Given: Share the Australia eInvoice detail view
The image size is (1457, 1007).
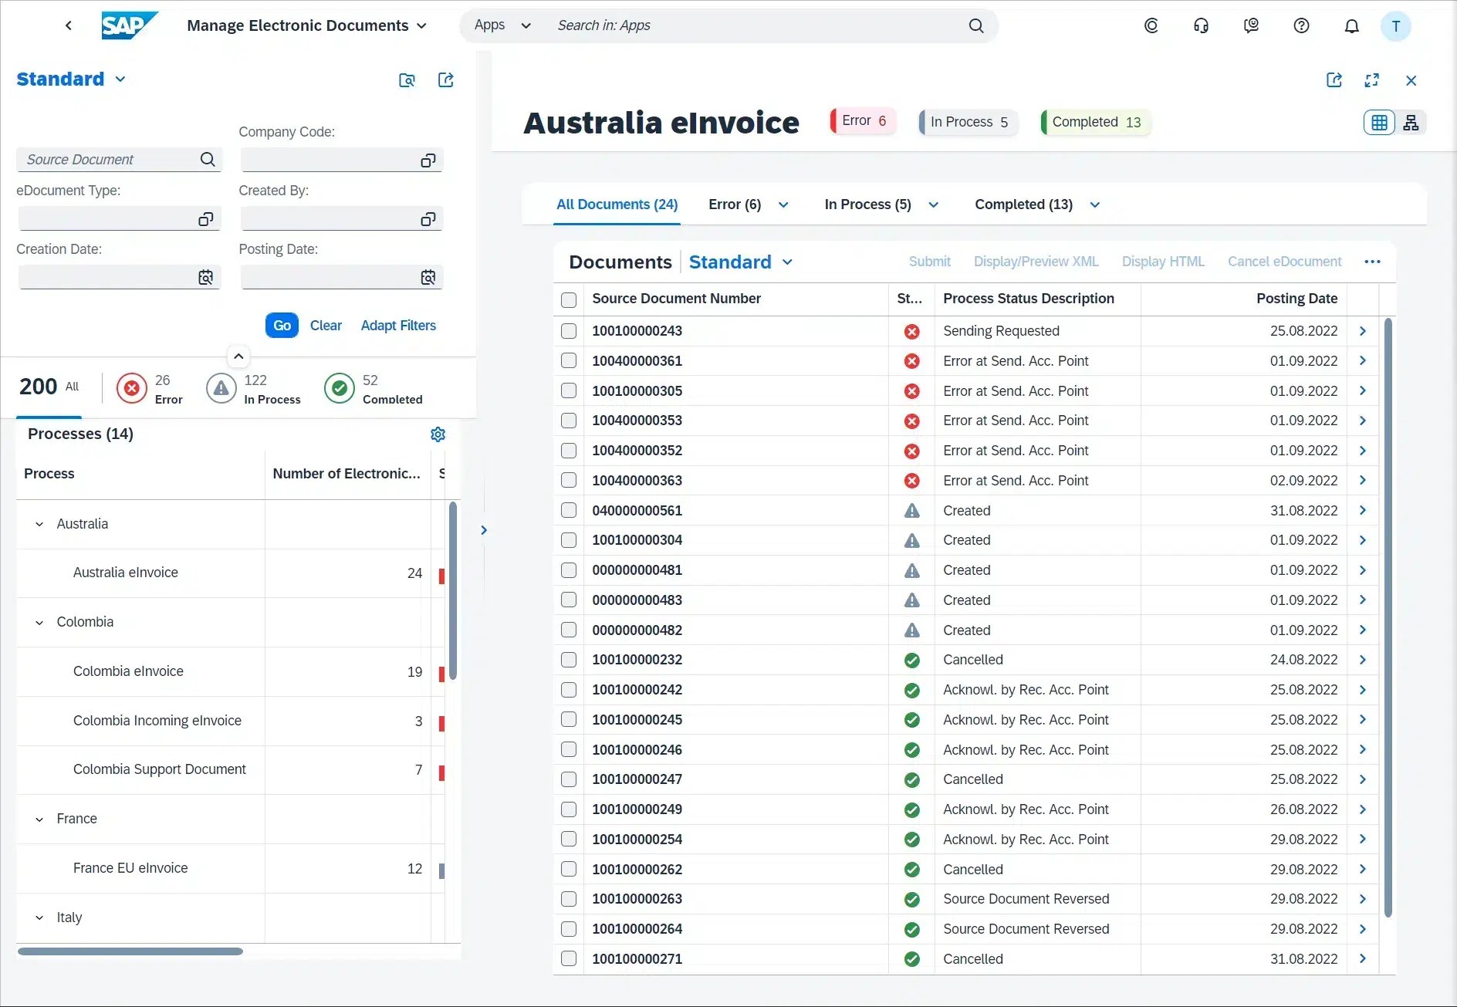Looking at the screenshot, I should pyautogui.click(x=1335, y=80).
